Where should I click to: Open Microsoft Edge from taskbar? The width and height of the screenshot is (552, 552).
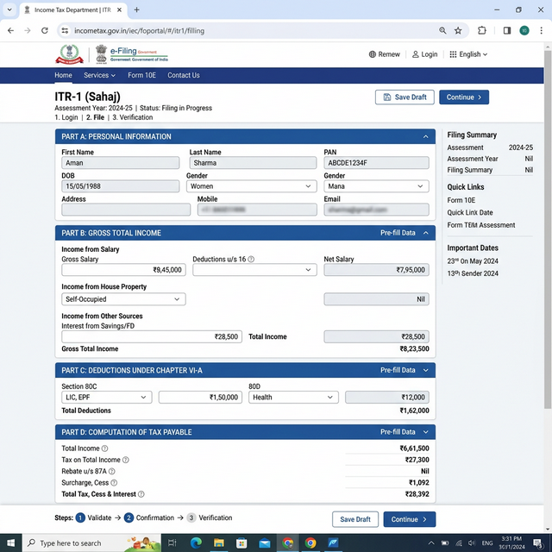(196, 543)
